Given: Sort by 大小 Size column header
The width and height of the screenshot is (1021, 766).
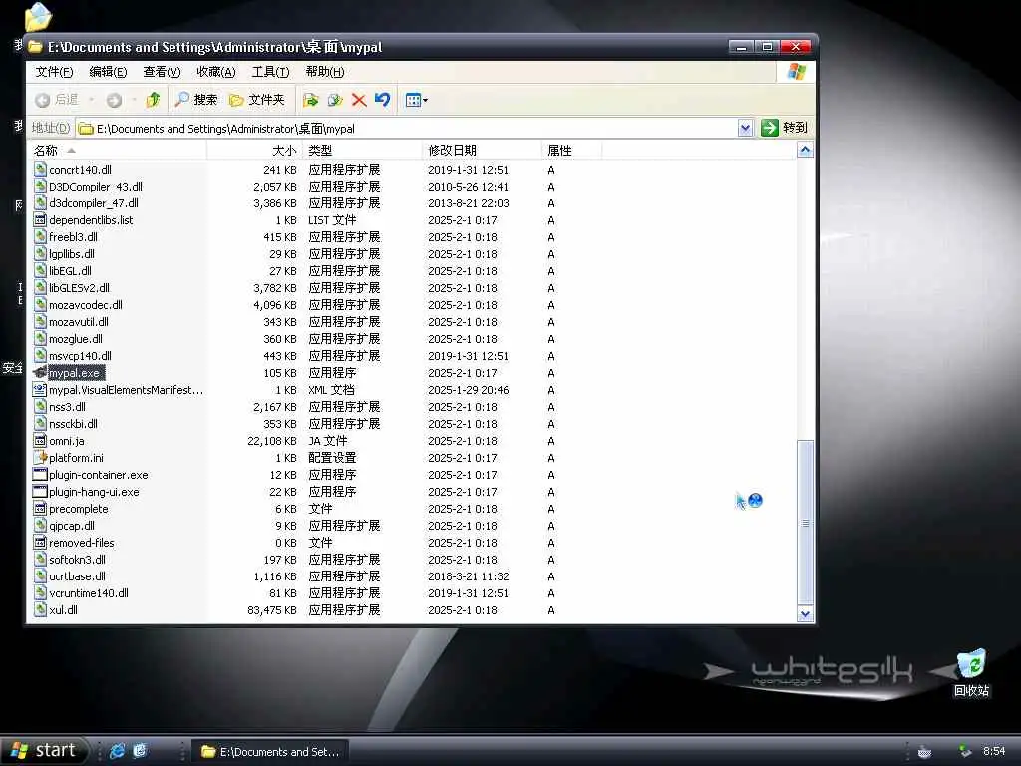Looking at the screenshot, I should coord(254,150).
